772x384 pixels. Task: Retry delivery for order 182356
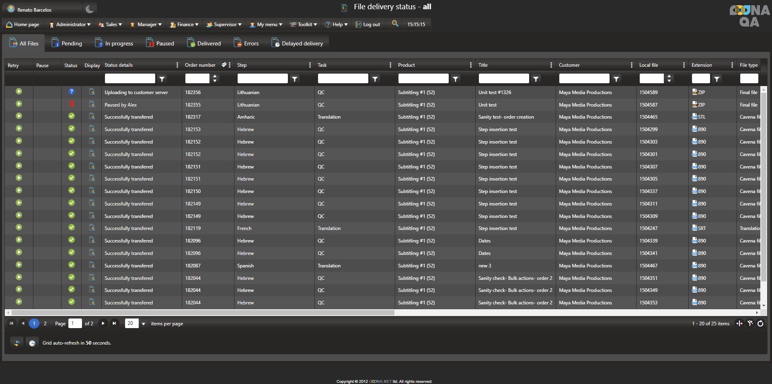pos(19,92)
